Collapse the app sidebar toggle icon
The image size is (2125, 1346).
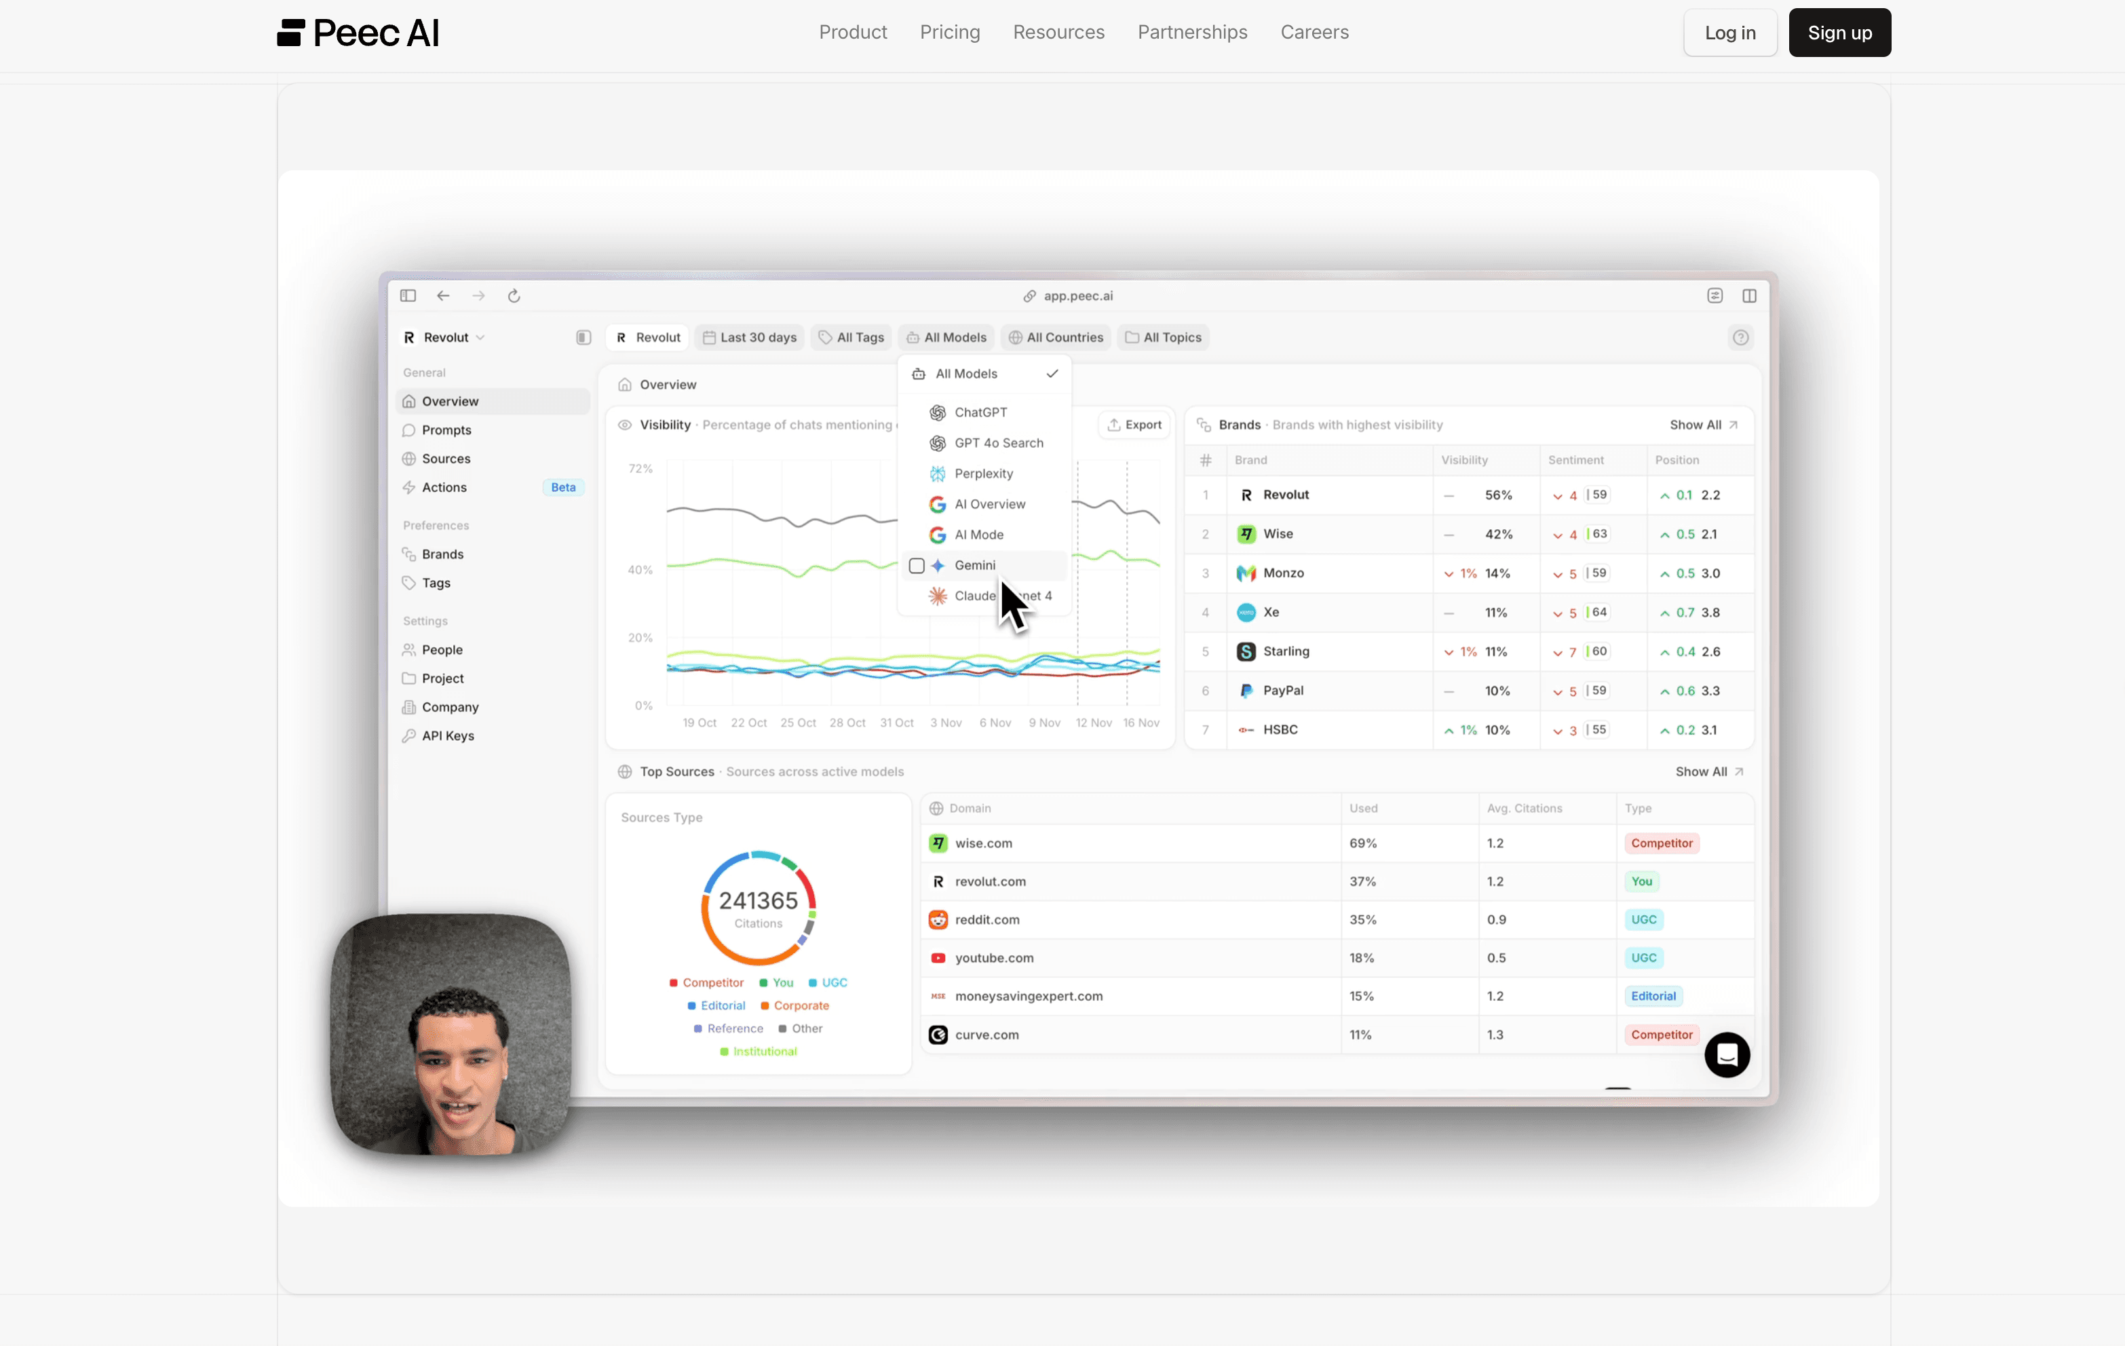tap(583, 337)
